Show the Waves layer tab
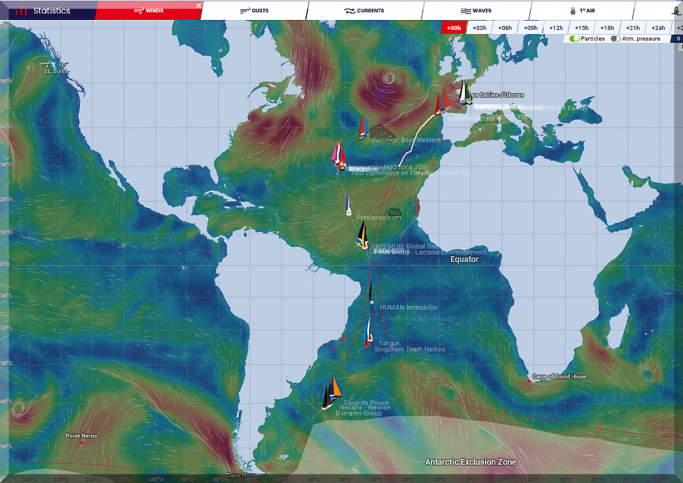 pos(476,11)
